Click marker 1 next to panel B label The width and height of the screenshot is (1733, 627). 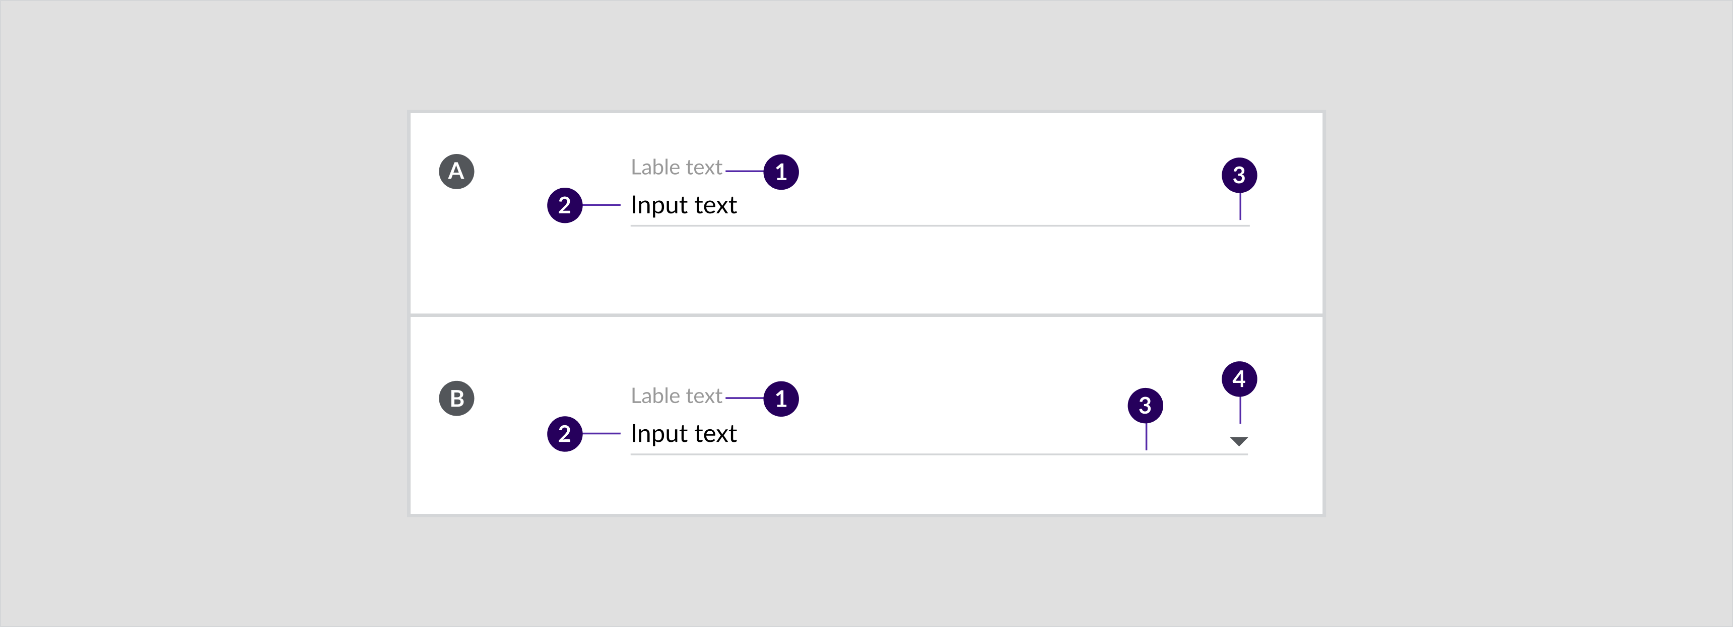(780, 399)
